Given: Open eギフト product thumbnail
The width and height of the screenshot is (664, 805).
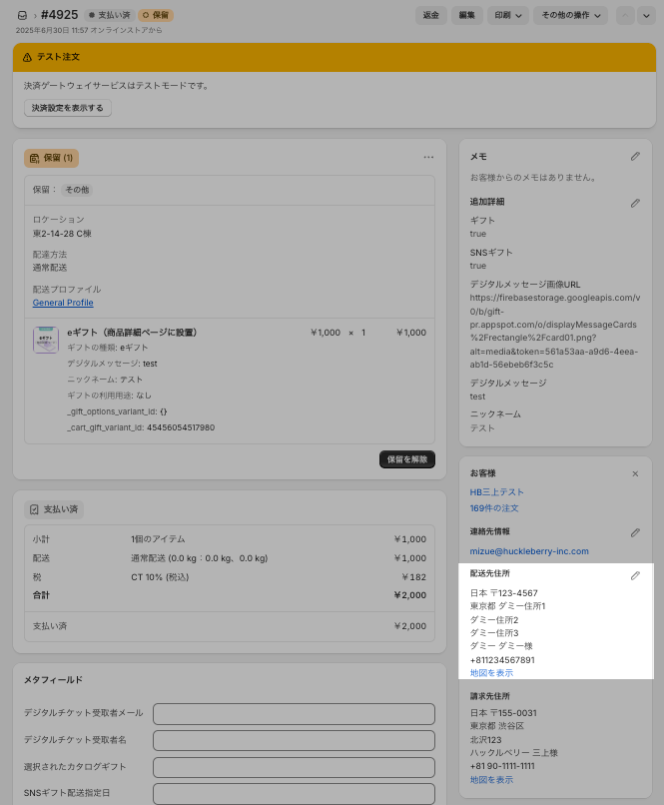Looking at the screenshot, I should click(x=46, y=340).
